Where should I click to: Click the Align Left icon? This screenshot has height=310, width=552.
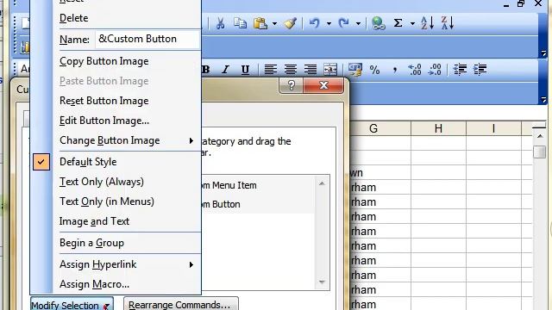tap(270, 70)
